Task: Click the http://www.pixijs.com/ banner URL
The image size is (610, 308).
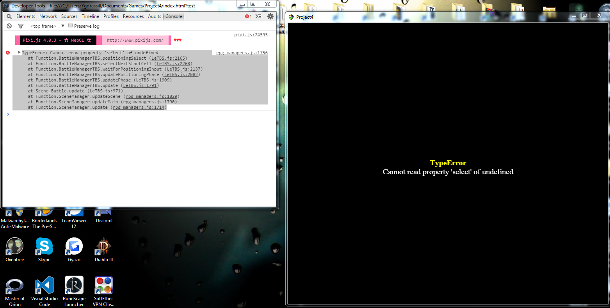Action: [x=135, y=40]
